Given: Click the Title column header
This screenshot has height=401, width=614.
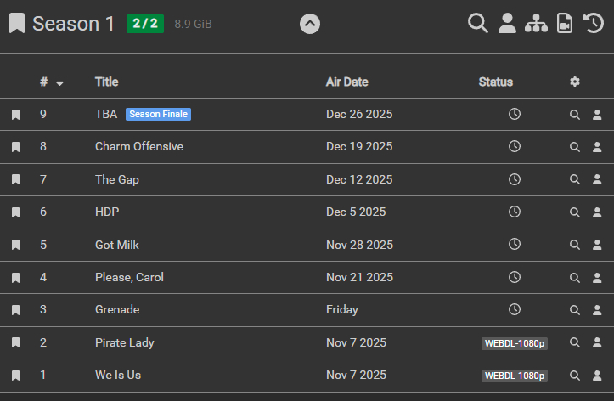Looking at the screenshot, I should click(x=106, y=82).
